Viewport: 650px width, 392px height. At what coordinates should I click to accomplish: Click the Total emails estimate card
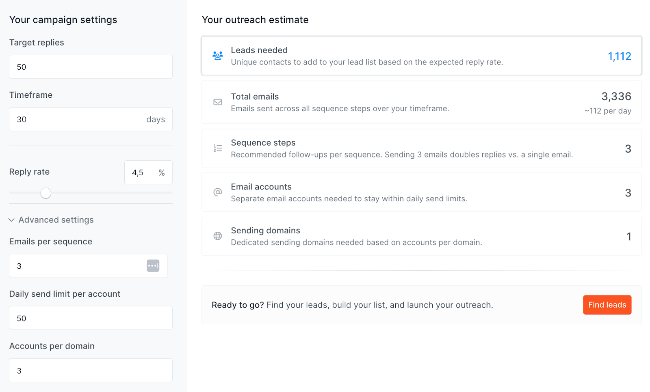(421, 102)
